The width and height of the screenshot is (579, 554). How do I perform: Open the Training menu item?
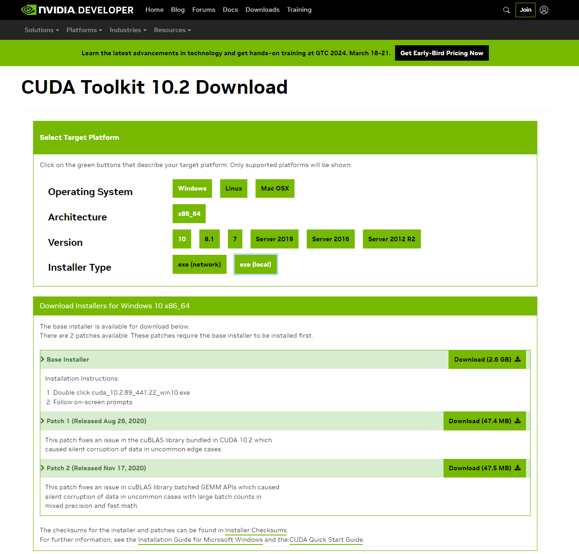[299, 10]
